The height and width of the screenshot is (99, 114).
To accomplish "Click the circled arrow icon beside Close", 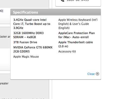I will (x=97, y=74).
